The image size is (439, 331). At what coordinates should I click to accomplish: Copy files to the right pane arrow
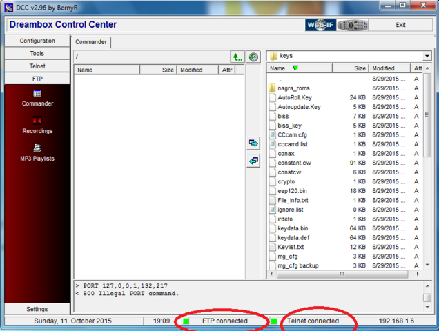click(x=253, y=143)
